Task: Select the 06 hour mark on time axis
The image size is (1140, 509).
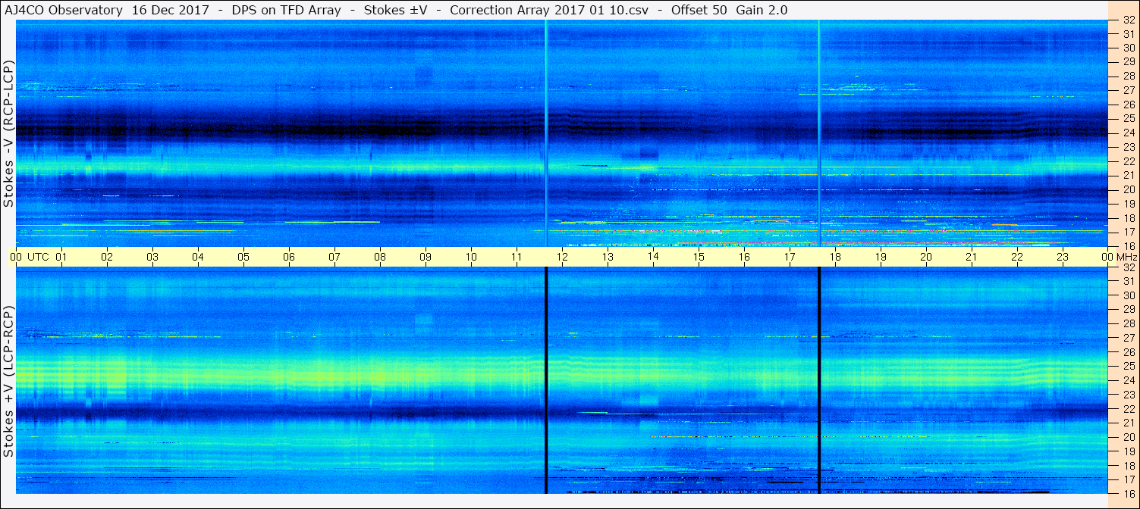Action: pos(289,257)
